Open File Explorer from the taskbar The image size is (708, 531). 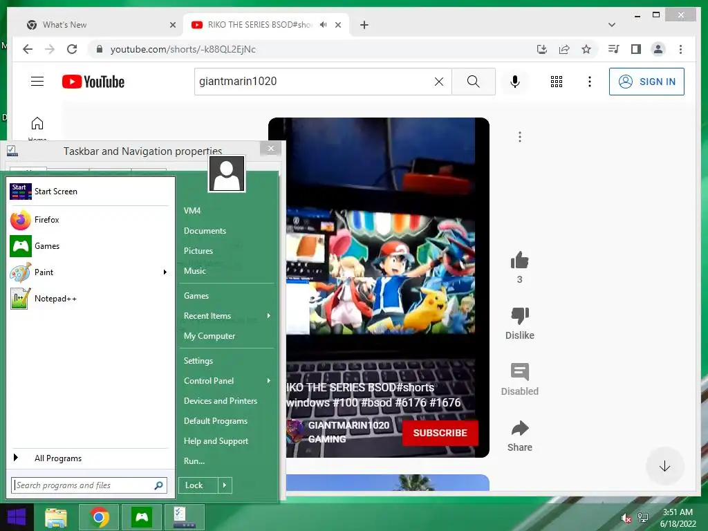click(x=55, y=517)
